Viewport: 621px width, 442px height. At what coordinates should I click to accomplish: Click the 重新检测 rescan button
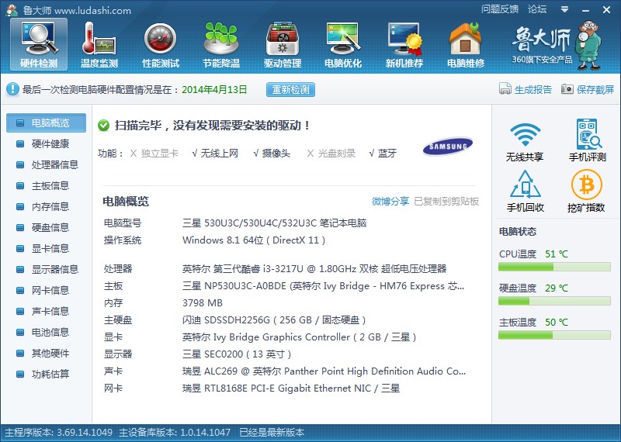click(x=290, y=90)
